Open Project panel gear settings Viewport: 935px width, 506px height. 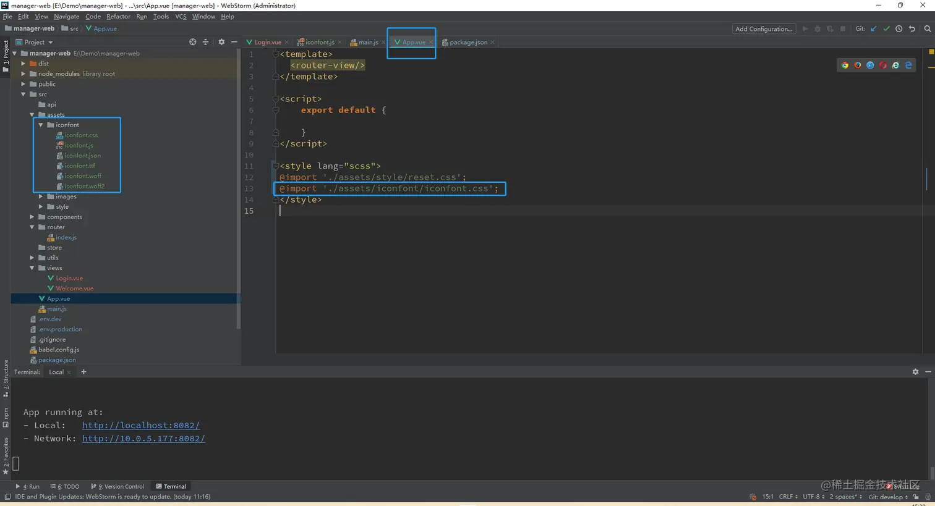tap(221, 42)
